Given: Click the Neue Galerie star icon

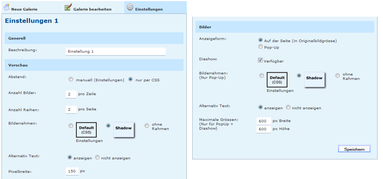Looking at the screenshot, I should coord(7,7).
